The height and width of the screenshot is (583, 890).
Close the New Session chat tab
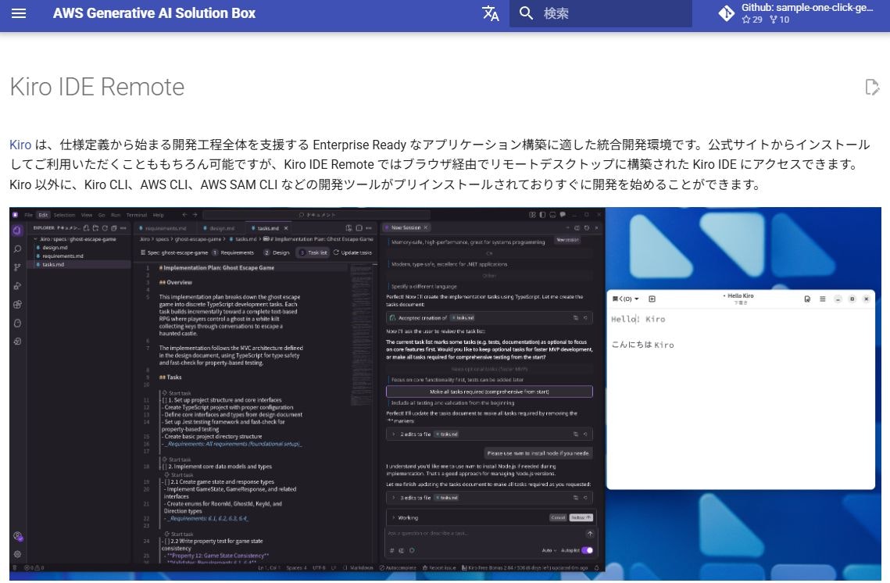click(x=426, y=227)
